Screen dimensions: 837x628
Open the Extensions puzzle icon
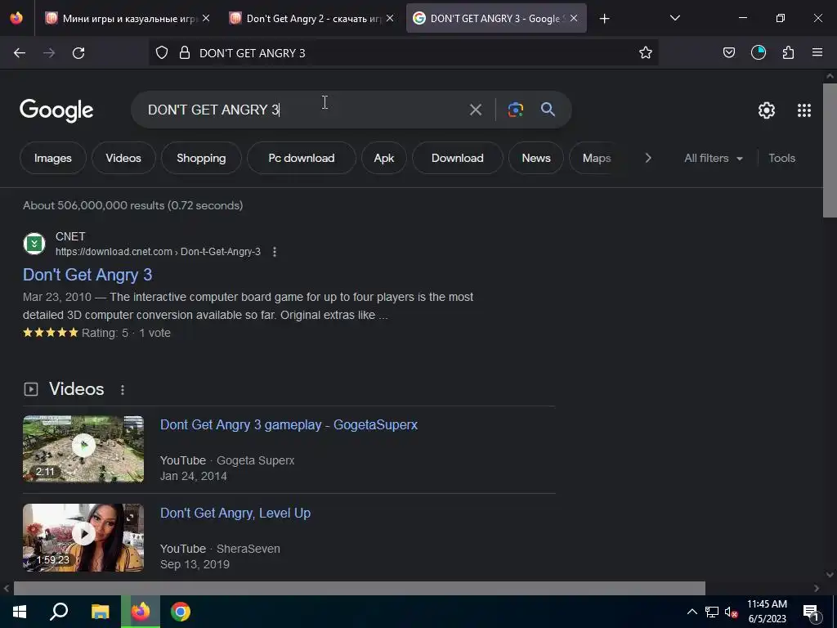tap(788, 53)
